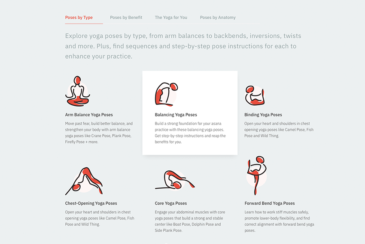Click the Core Yoga Poses illustration
Viewport: 365px width, 244px height.
[x=175, y=180]
